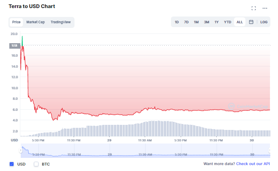Show the YTD time range

228,22
